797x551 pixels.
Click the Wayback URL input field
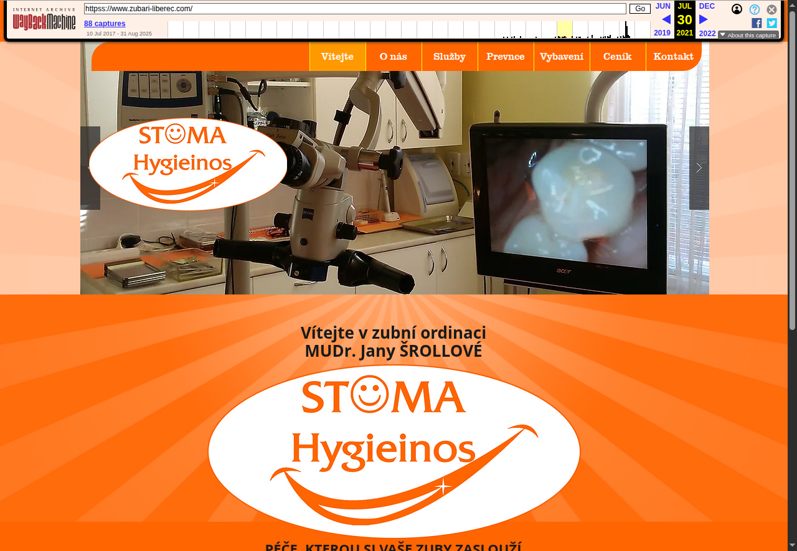pos(355,9)
